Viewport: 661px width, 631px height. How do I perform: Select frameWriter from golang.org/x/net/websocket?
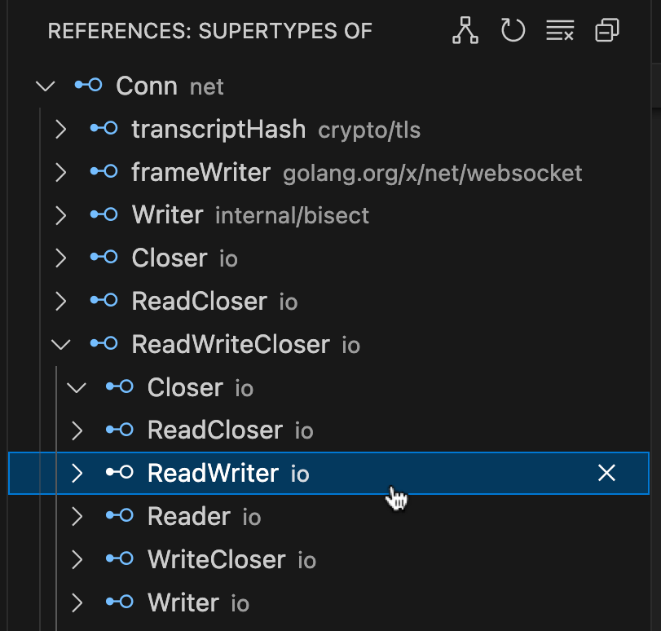(x=200, y=172)
